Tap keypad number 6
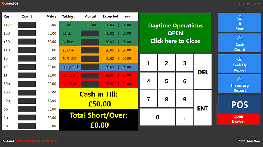 pyautogui.click(x=184, y=81)
